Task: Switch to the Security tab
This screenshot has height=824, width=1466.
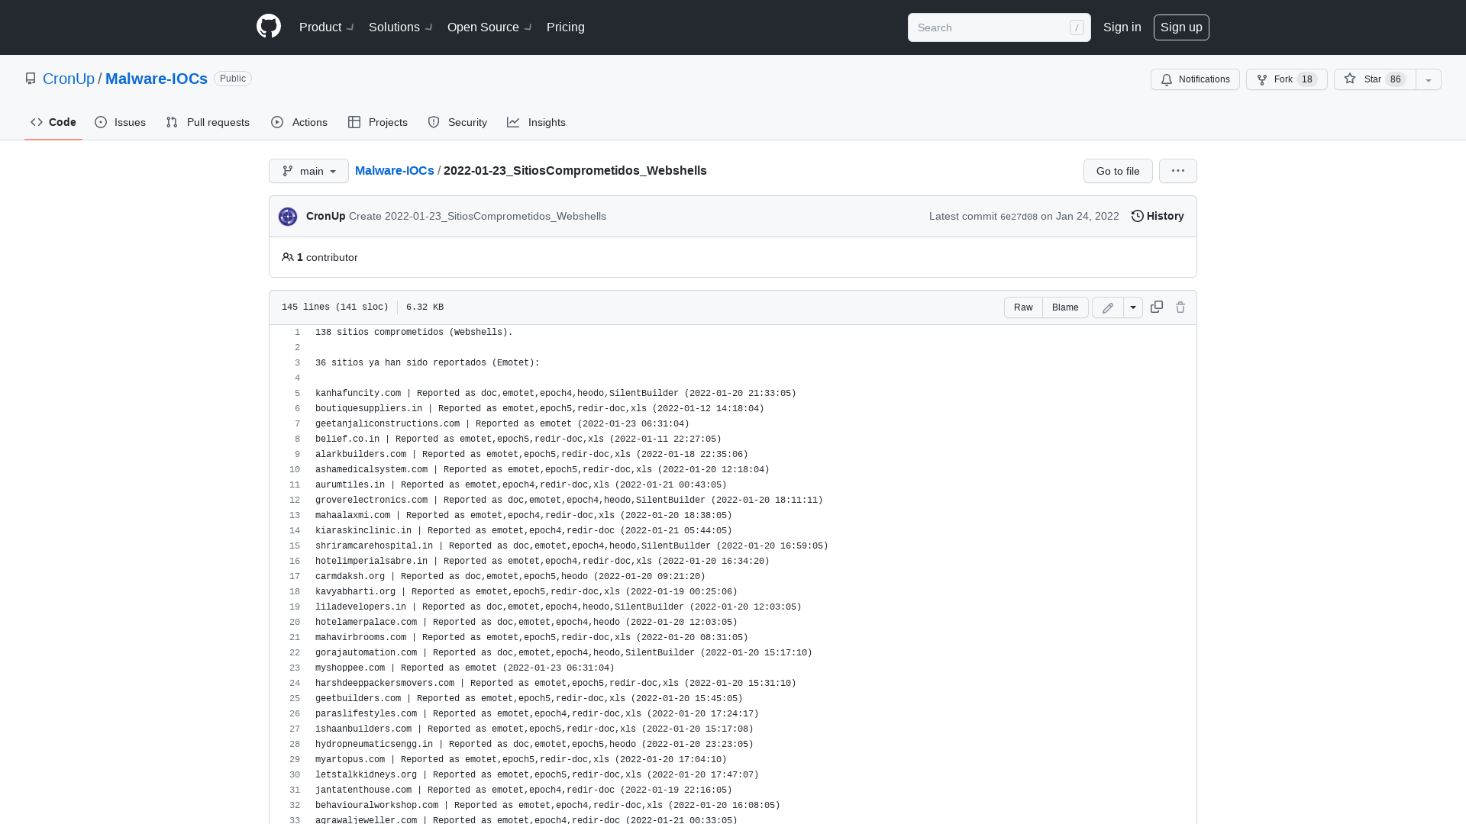Action: [x=457, y=122]
